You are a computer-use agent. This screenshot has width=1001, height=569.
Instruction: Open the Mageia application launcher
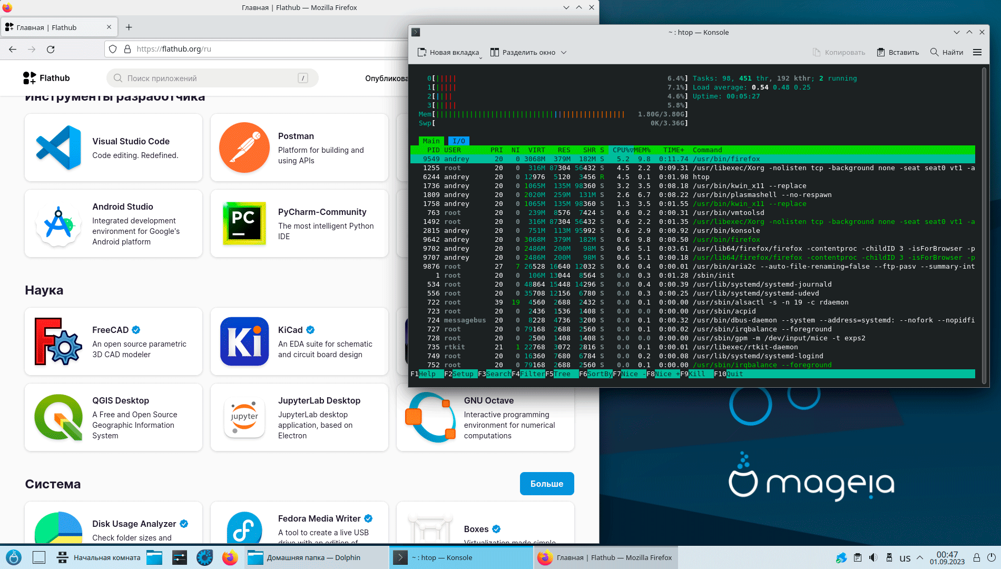14,557
